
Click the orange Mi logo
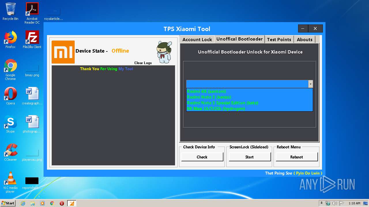tap(63, 52)
